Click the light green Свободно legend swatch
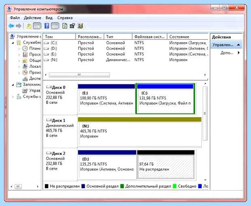Screen dimensions: 251x206 tap(174, 186)
